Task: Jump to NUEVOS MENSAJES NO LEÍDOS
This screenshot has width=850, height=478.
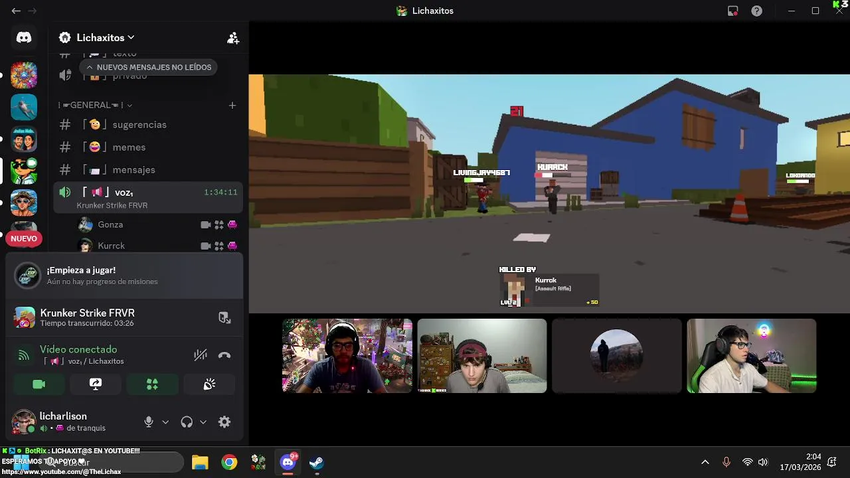Action: tap(148, 67)
